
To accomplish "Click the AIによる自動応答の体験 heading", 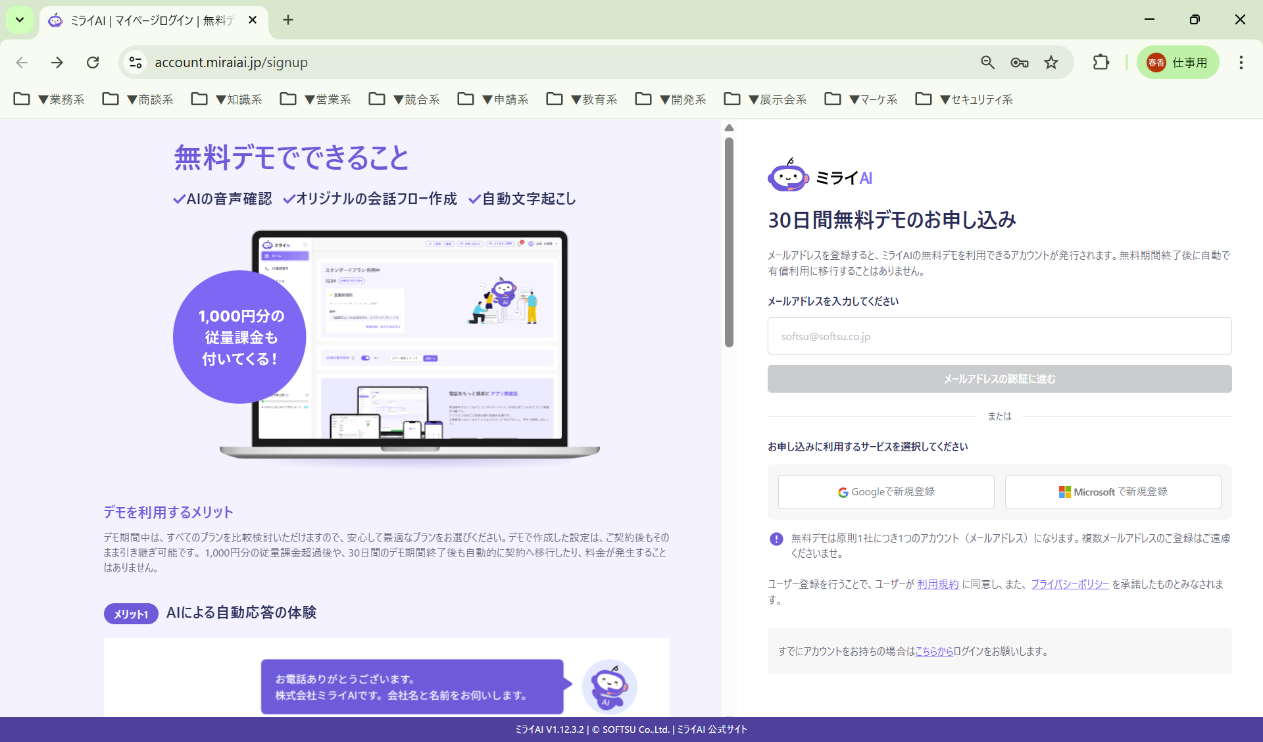I will (241, 612).
